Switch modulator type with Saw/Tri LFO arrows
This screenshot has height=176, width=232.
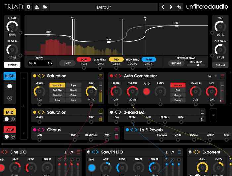point(95,152)
